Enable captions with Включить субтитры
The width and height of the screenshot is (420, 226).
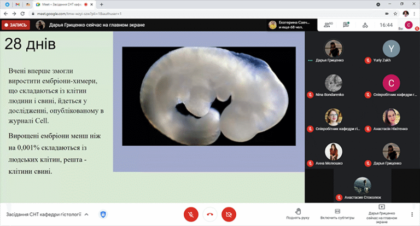[x=337, y=213]
